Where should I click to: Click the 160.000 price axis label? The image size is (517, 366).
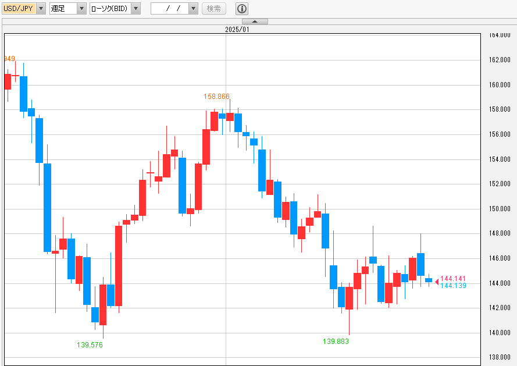[500, 85]
